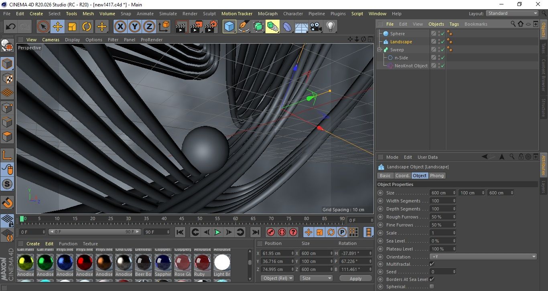Select the Ruby material swatch

point(202,263)
